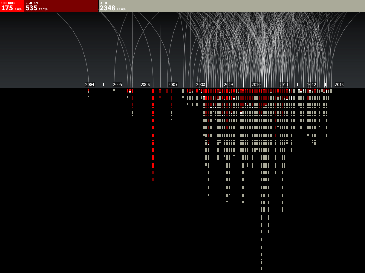Click the 2005 year label on timeline

coord(117,85)
